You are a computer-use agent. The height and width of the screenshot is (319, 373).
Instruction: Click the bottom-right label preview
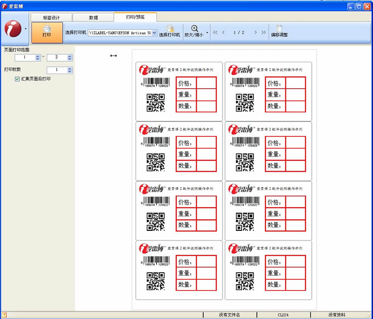[268, 270]
